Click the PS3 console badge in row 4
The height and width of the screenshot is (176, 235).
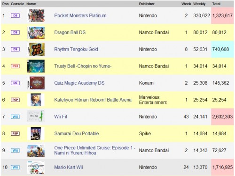point(15,66)
